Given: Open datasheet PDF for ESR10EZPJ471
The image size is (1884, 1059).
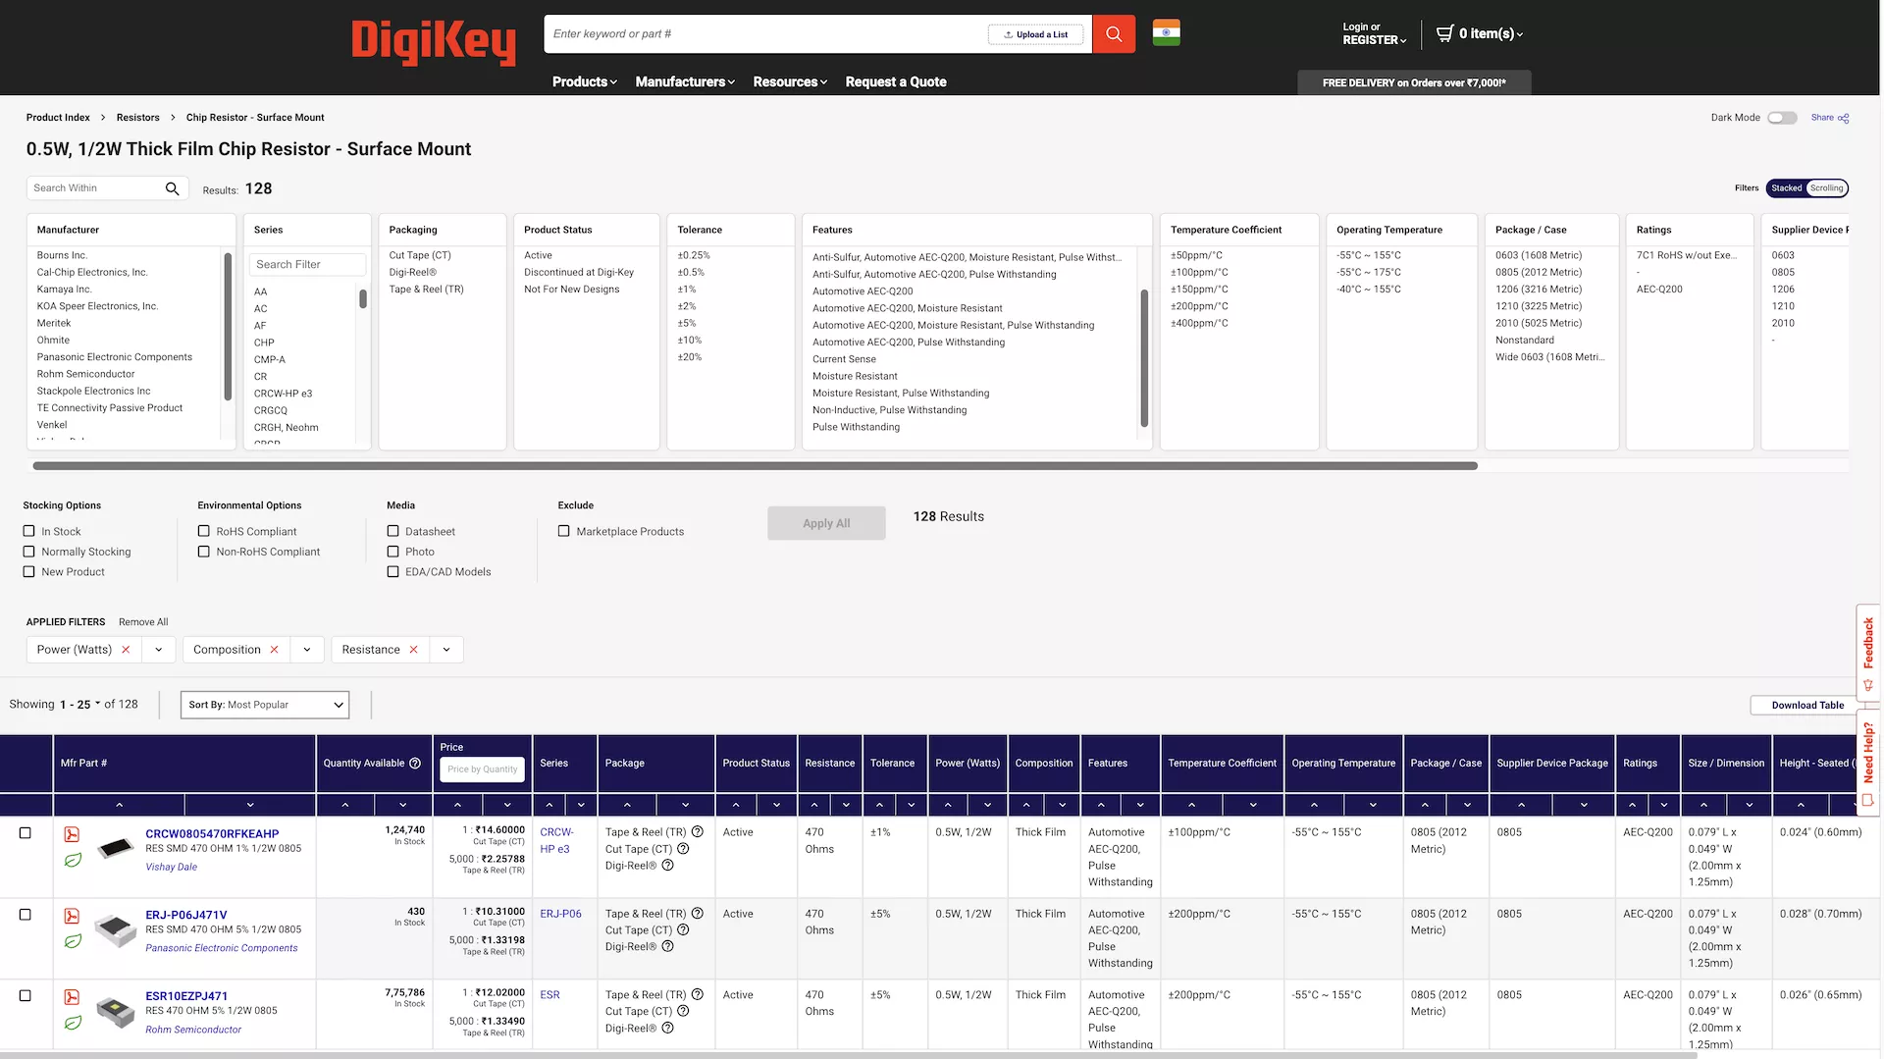Looking at the screenshot, I should (72, 997).
